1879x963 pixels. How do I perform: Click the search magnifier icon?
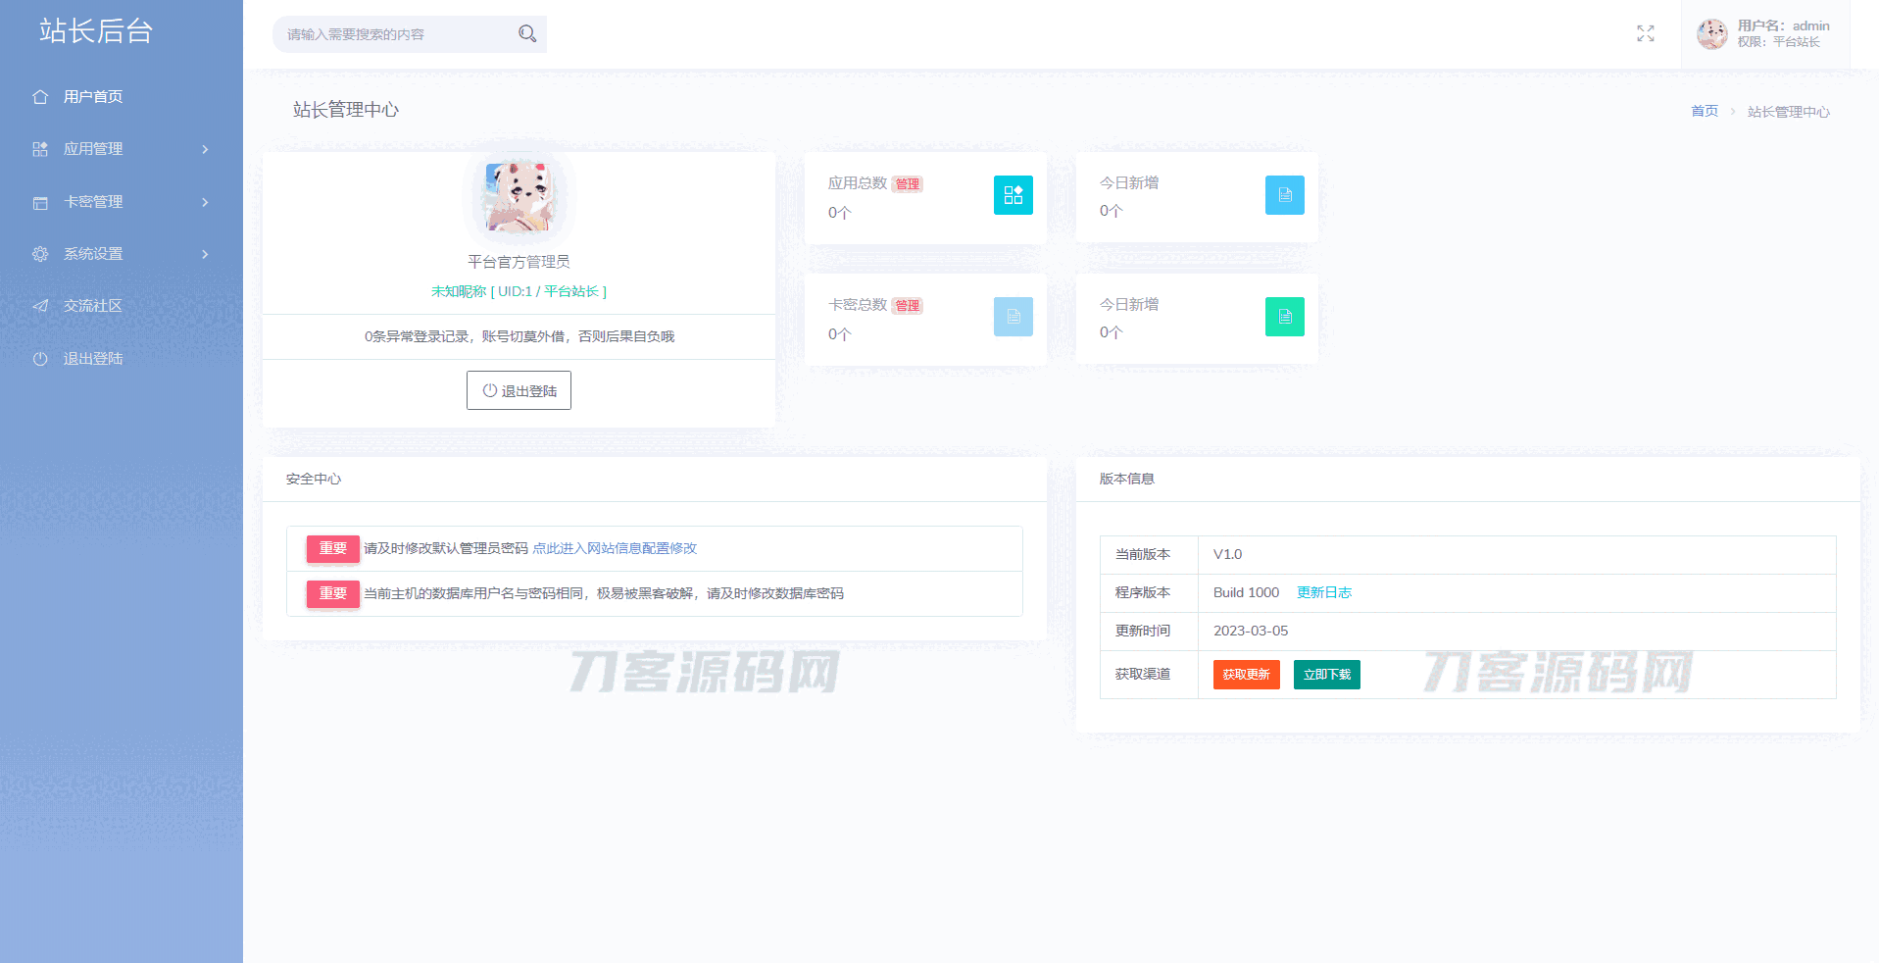pos(527,34)
